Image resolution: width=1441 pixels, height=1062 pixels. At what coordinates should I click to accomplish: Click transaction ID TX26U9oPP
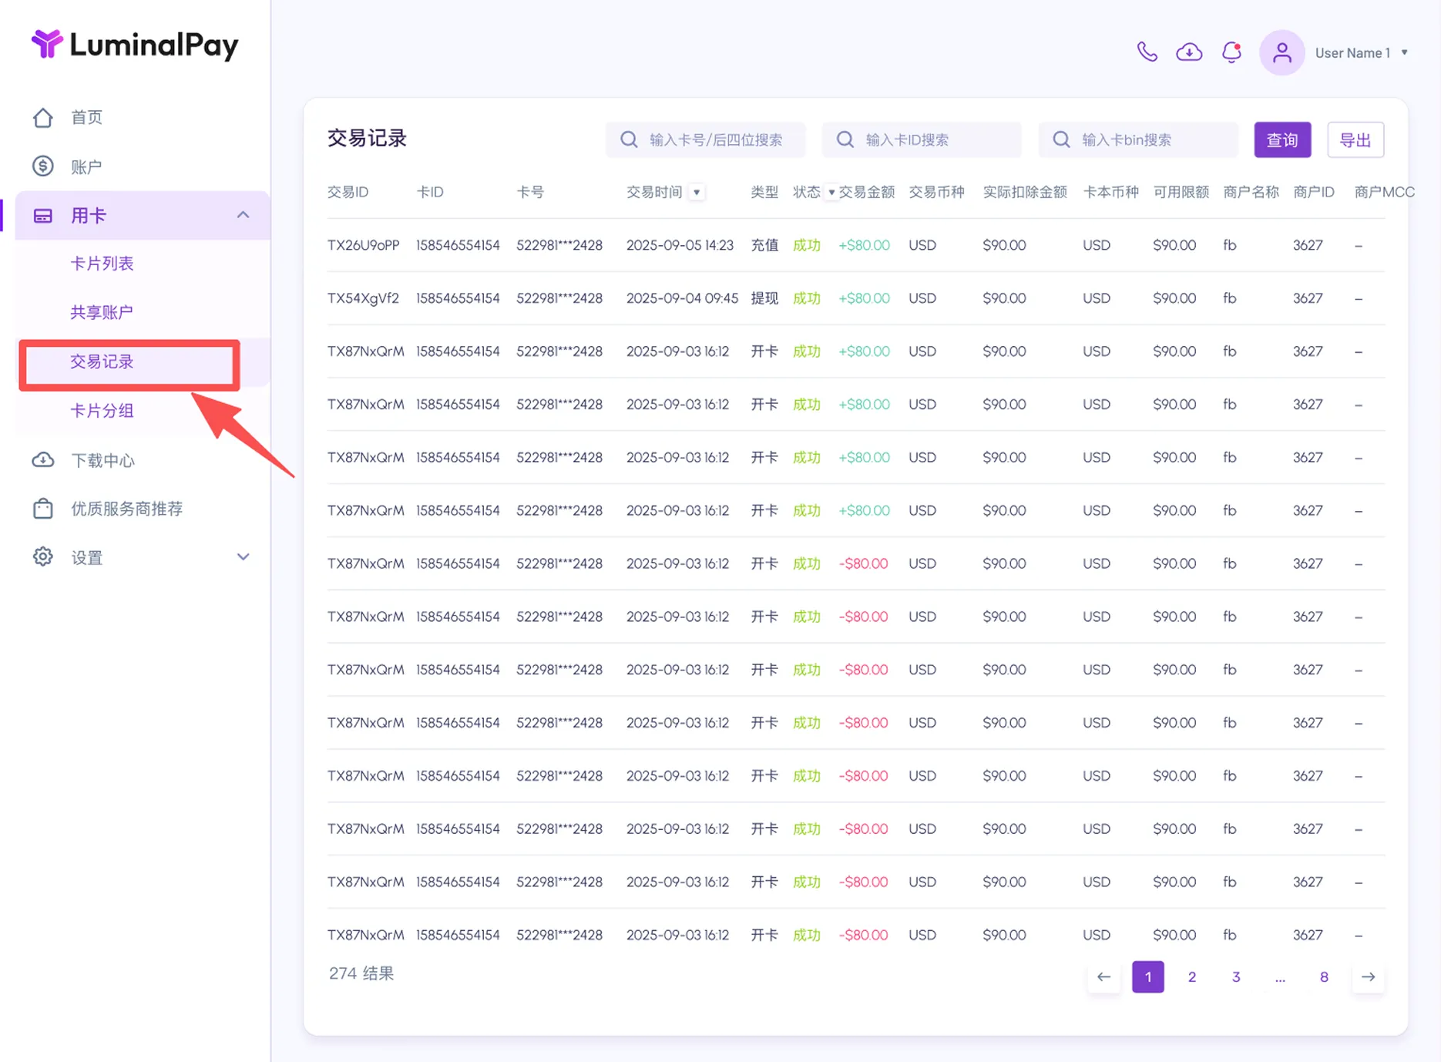click(x=363, y=245)
